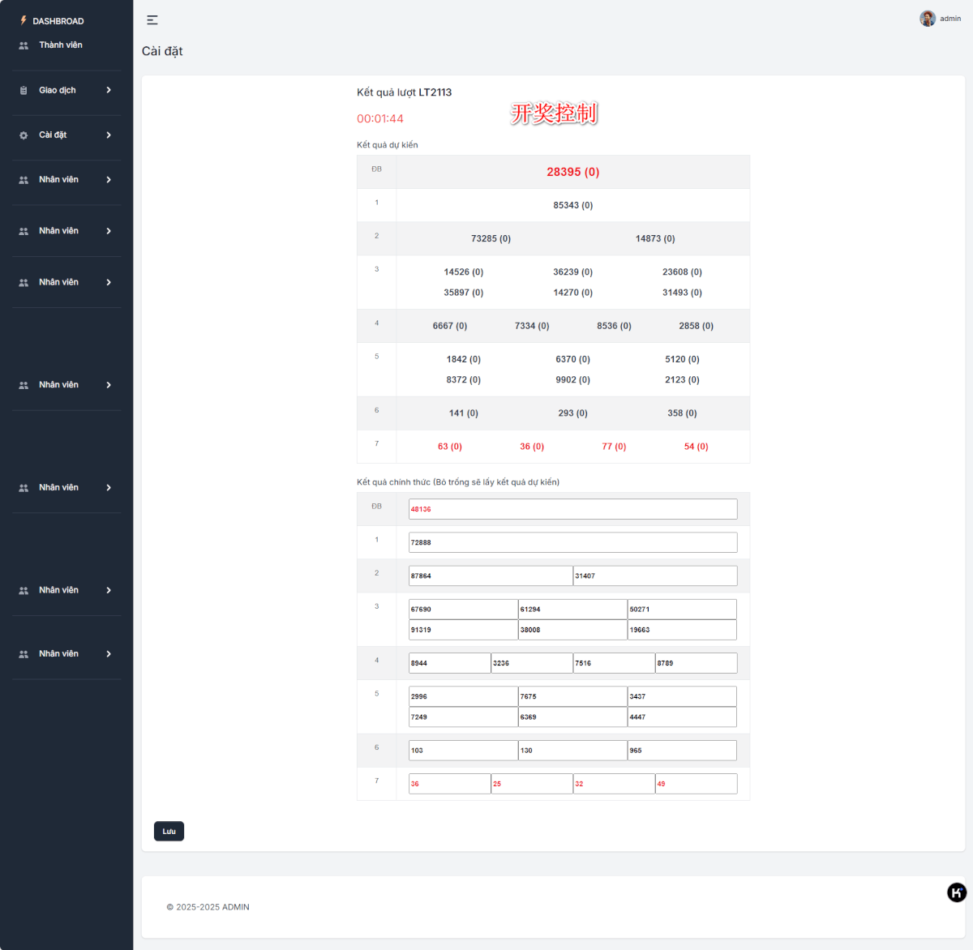The height and width of the screenshot is (950, 973).
Task: Click the Giao dịch sidebar icon
Action: tap(24, 91)
